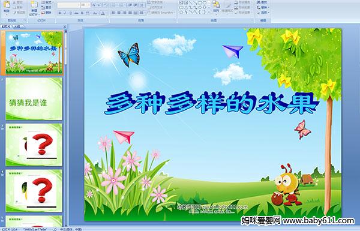
Task: Select the slide thumbnail reading 猜猜我是谁
Action: 34,99
